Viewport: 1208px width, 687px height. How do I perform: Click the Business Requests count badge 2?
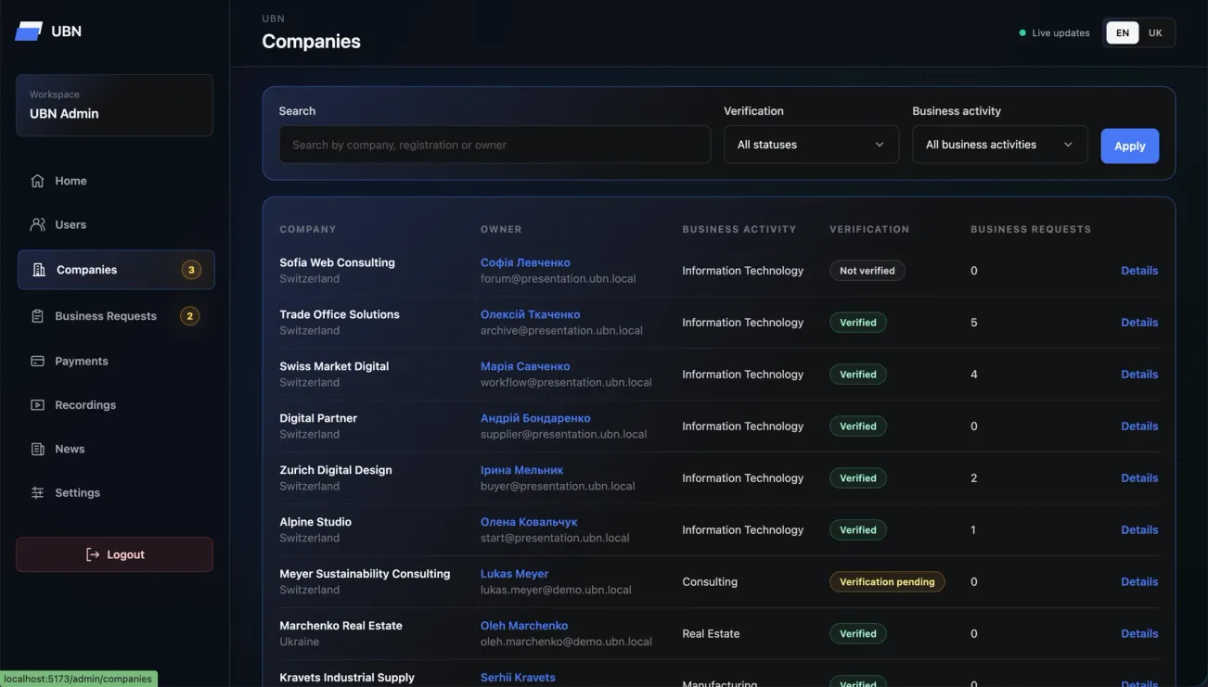[x=189, y=316]
